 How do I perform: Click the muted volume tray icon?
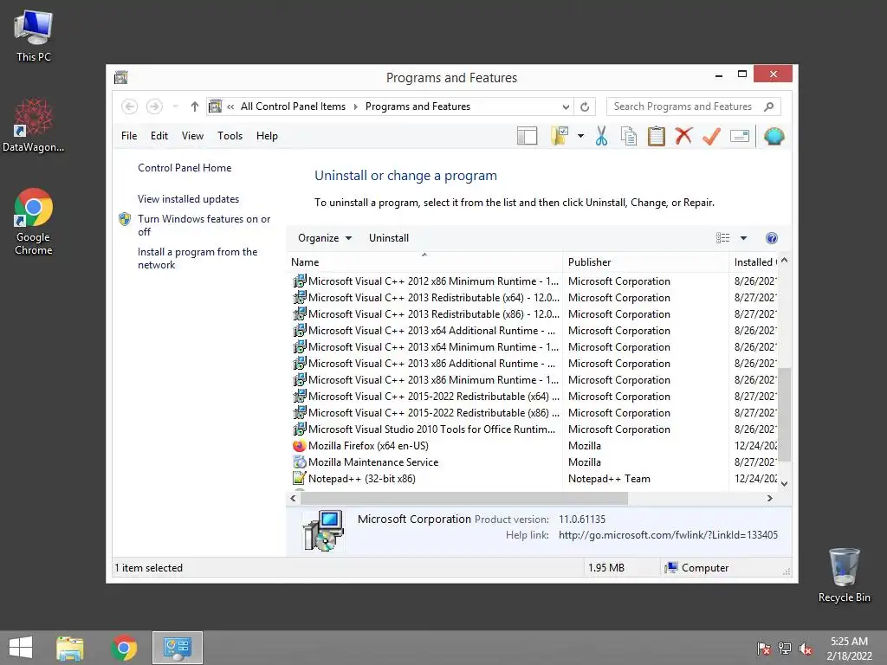coord(806,649)
